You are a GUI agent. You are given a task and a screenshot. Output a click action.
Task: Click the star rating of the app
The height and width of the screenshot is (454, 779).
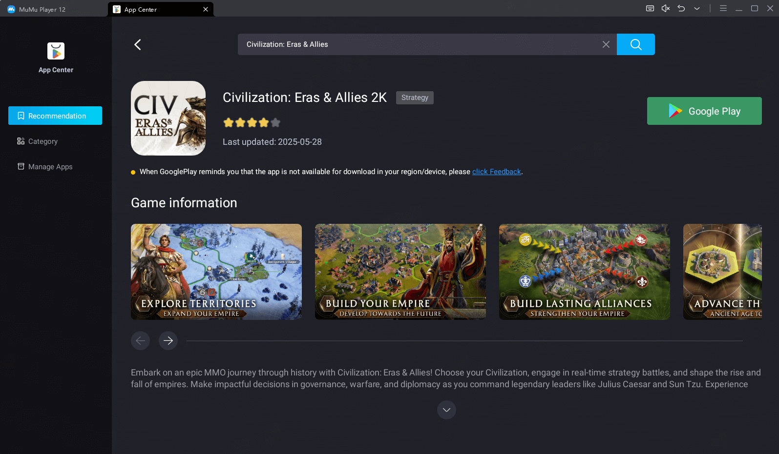(252, 122)
